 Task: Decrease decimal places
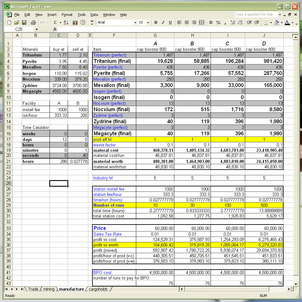coord(240,23)
